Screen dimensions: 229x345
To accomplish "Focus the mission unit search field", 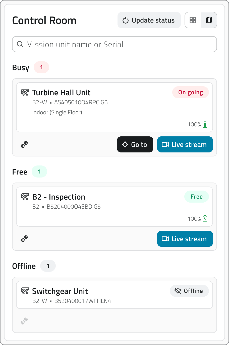I will pos(114,44).
